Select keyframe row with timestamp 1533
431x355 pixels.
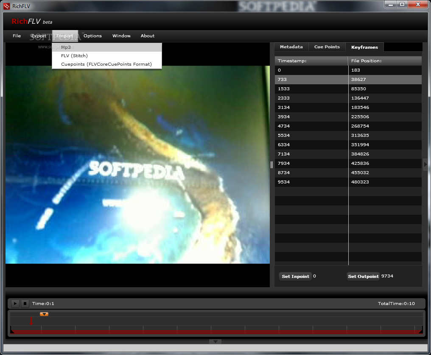point(348,89)
